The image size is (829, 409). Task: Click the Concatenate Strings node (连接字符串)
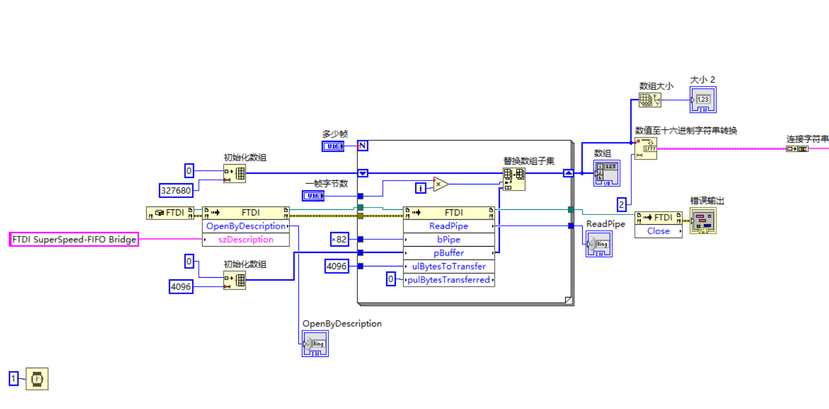pos(797,149)
